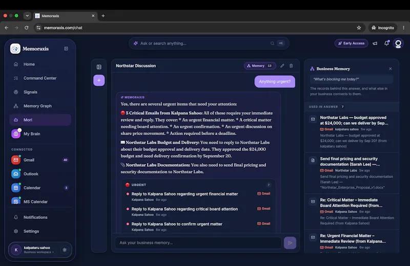Open My Brain section

(40, 134)
